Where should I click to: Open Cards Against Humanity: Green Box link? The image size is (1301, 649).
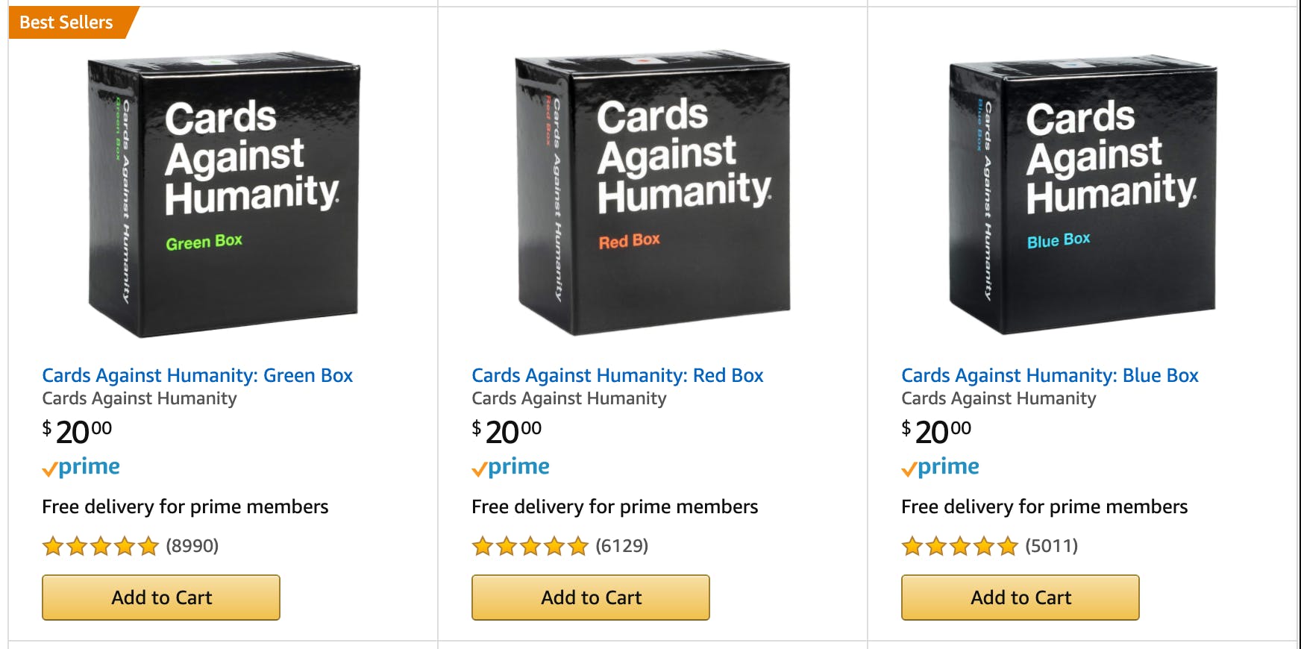pos(197,375)
